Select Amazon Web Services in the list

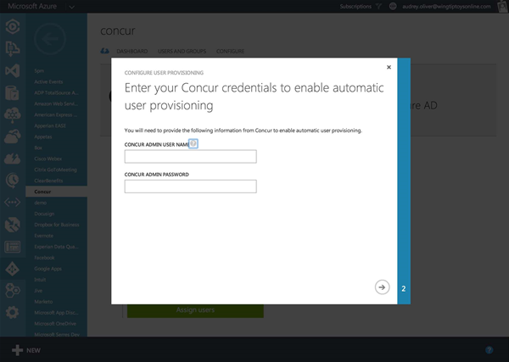coord(57,103)
